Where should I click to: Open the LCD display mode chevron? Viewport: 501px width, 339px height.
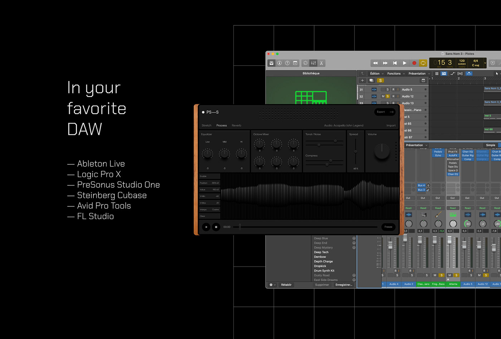point(485,63)
